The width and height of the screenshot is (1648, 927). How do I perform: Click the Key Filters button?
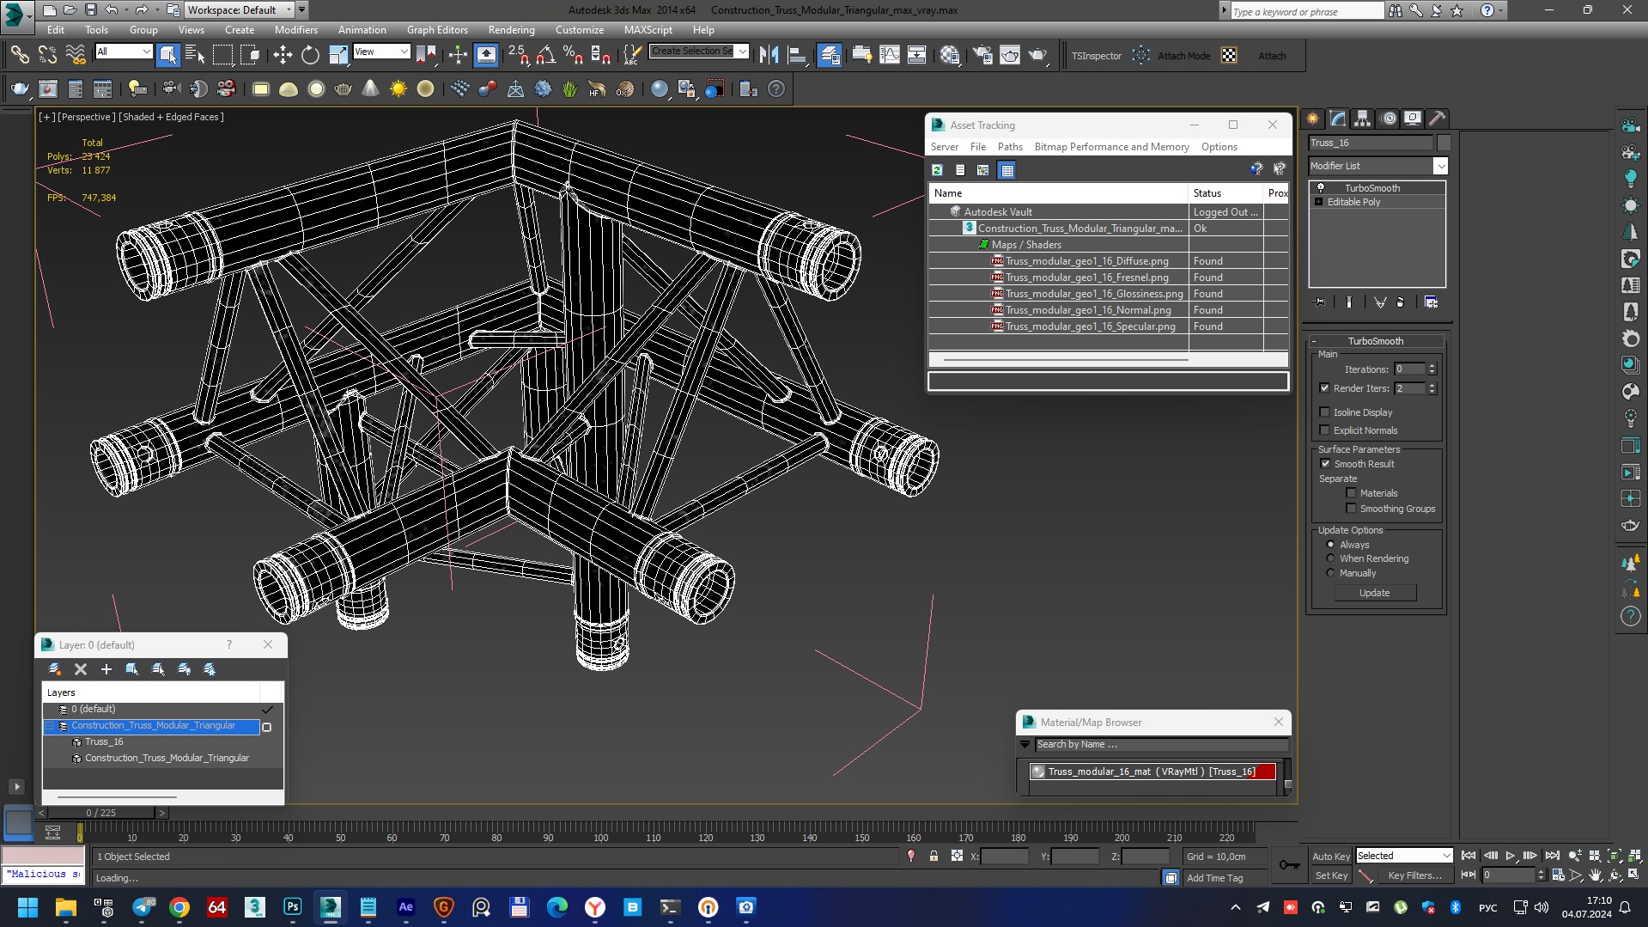(x=1414, y=875)
